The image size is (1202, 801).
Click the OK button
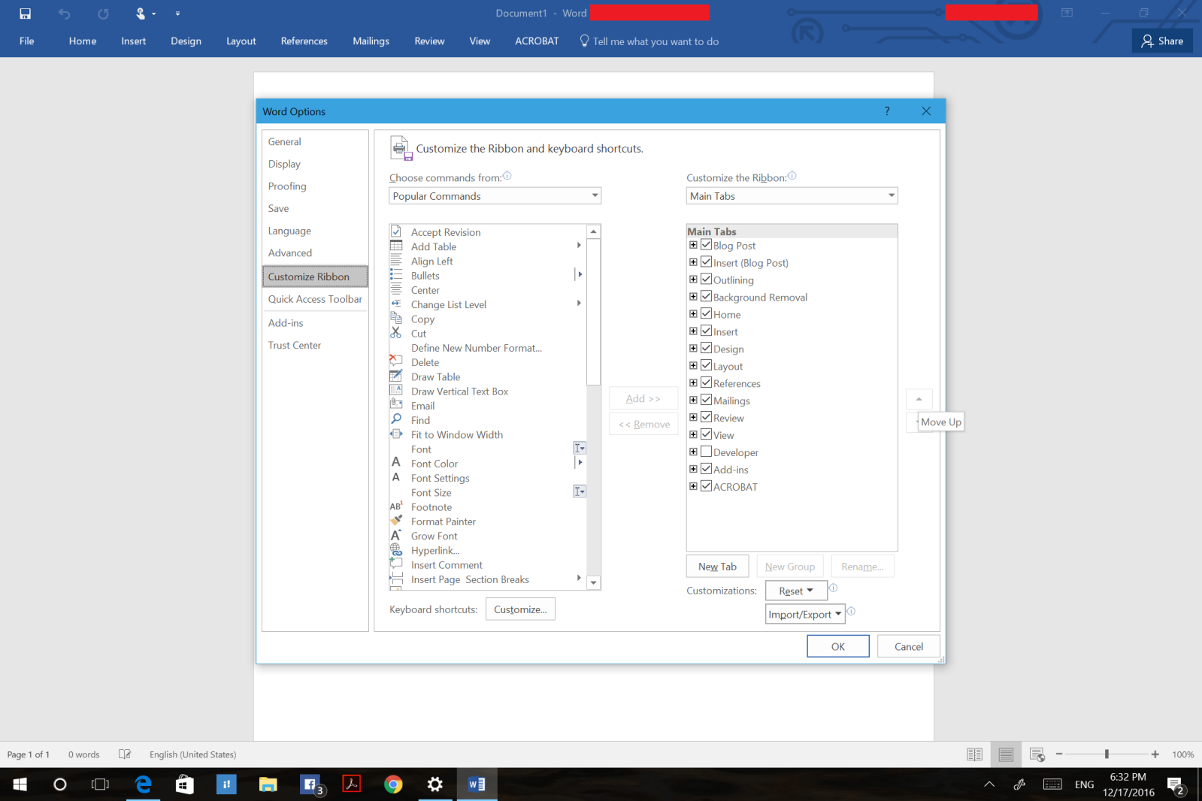pyautogui.click(x=837, y=646)
